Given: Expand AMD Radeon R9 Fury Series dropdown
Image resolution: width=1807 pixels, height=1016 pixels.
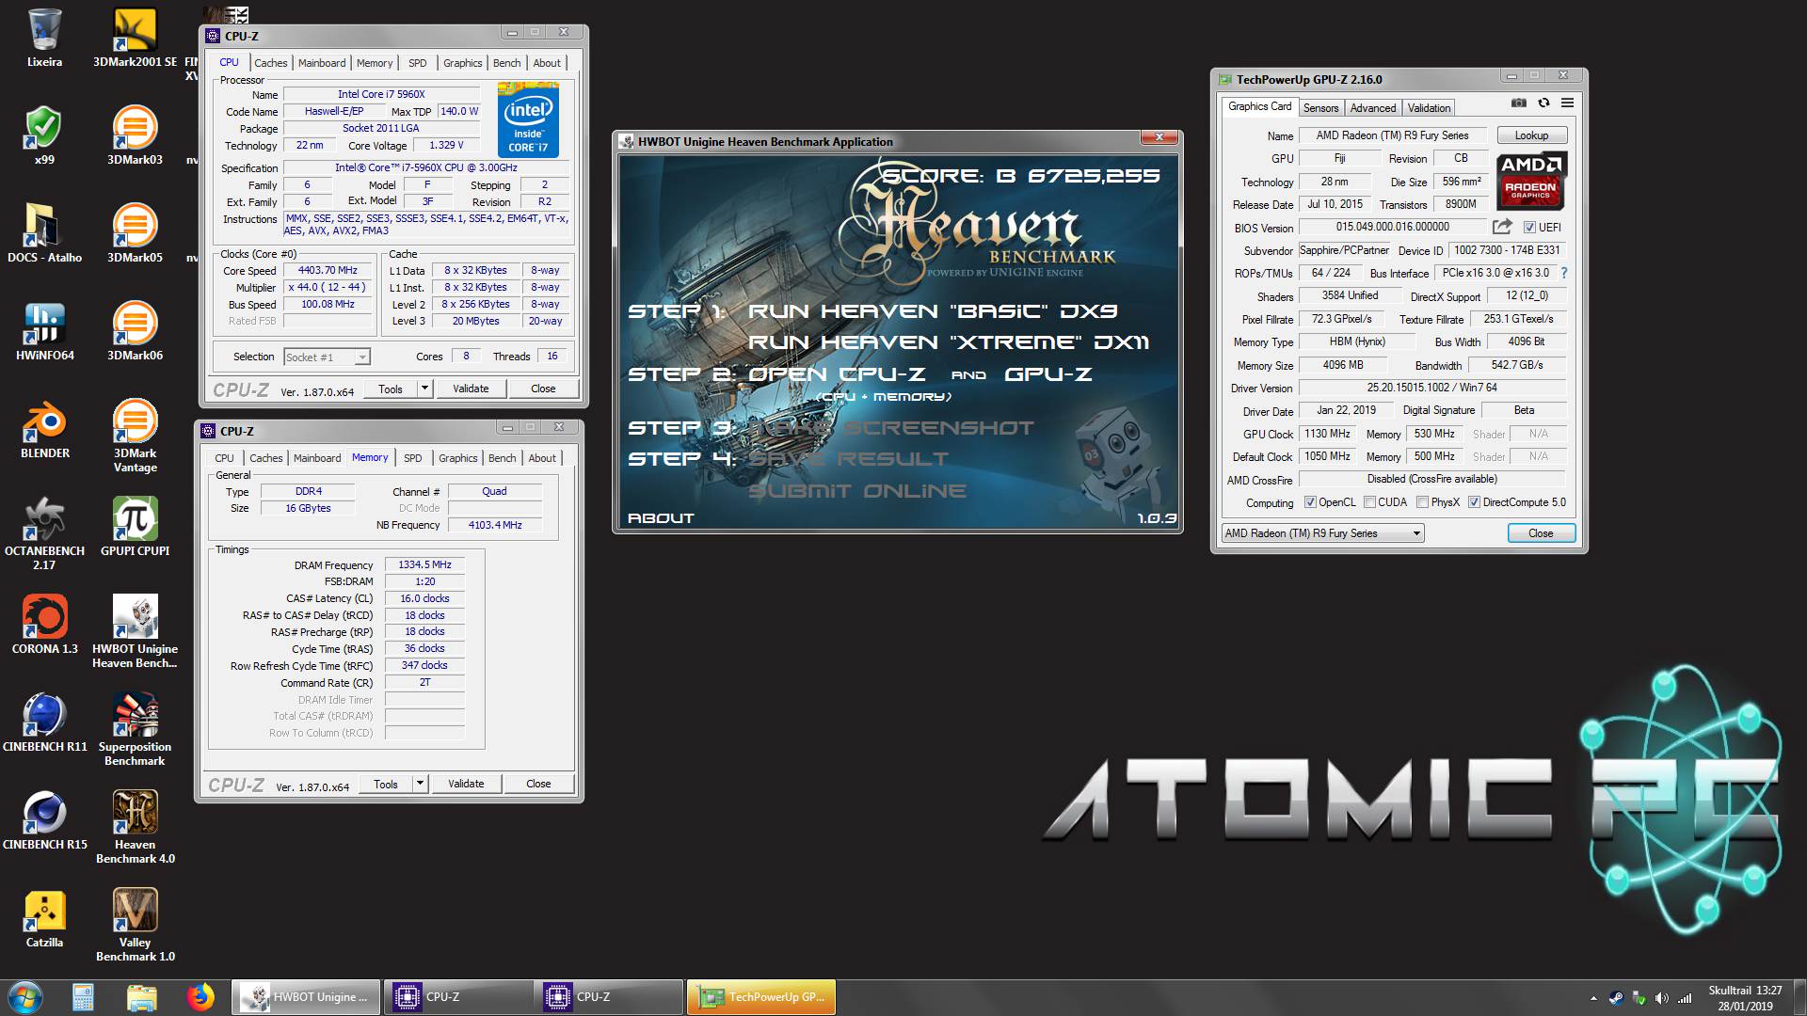Looking at the screenshot, I should pyautogui.click(x=1322, y=533).
